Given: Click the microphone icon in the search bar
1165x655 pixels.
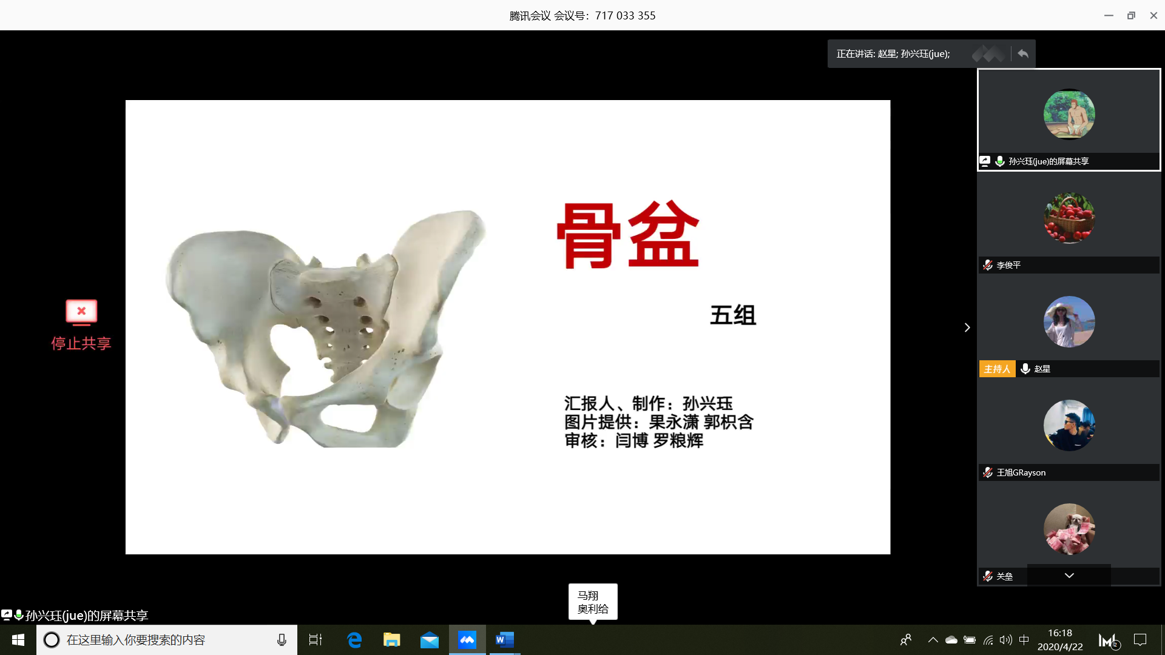Looking at the screenshot, I should click(x=281, y=639).
